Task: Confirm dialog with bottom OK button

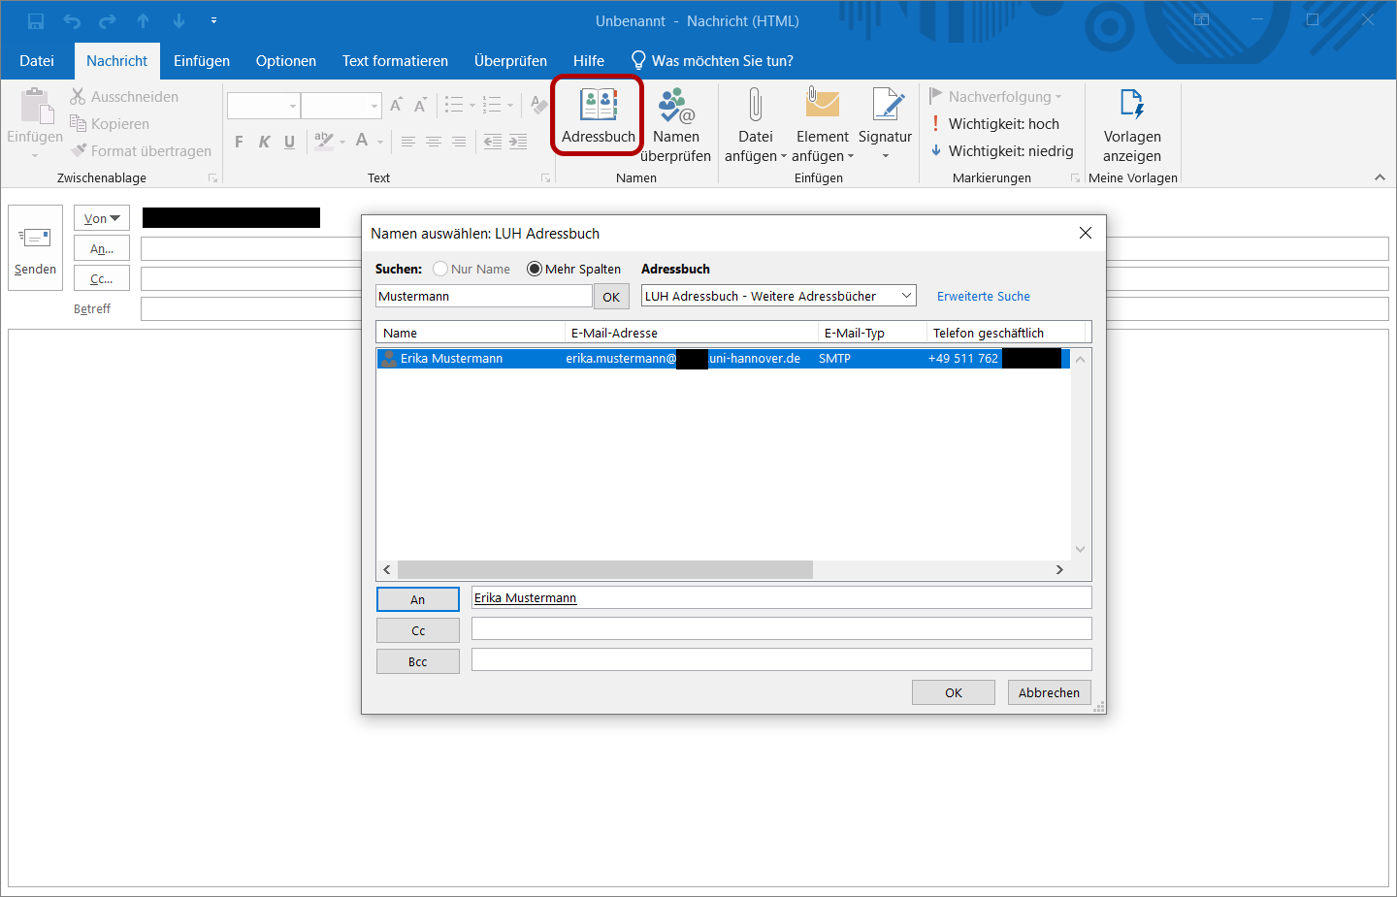Action: click(x=954, y=692)
